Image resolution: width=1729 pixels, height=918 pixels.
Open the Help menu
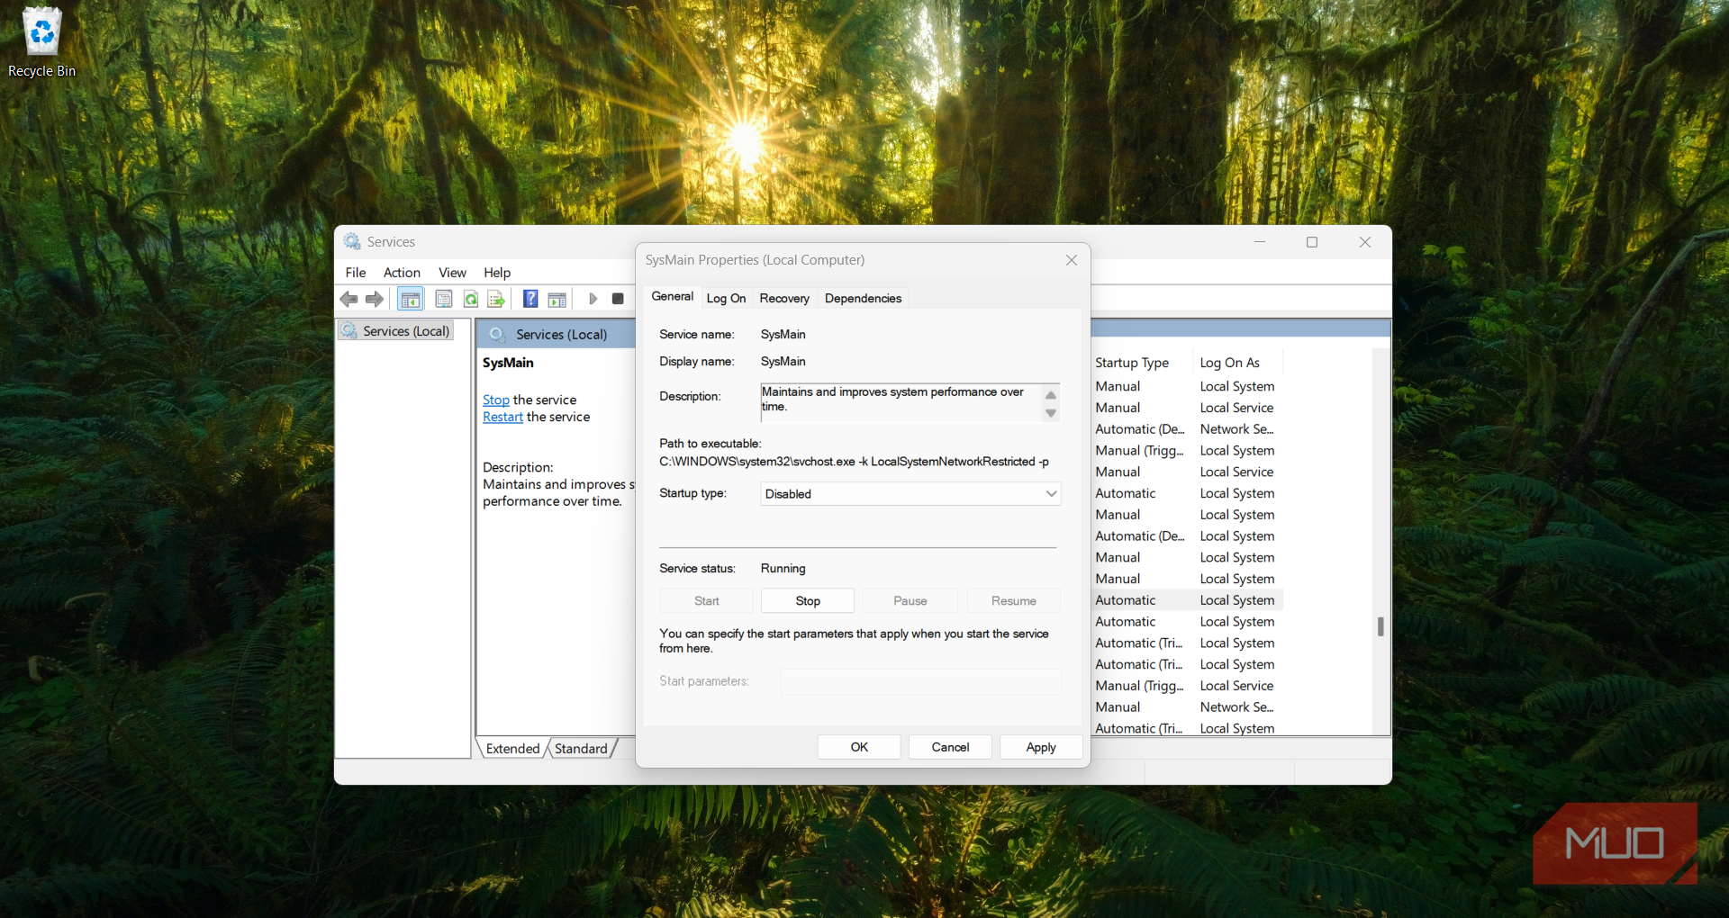(x=497, y=273)
